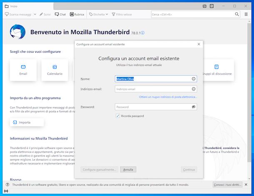
Task: Select the Inizio tab
Action: [x=27, y=6]
